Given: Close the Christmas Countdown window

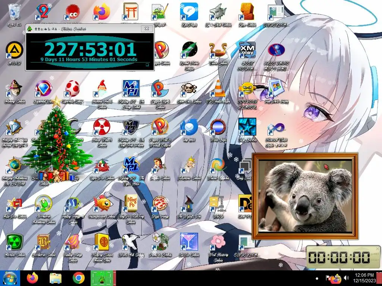Looking at the screenshot, I should click(x=147, y=28).
